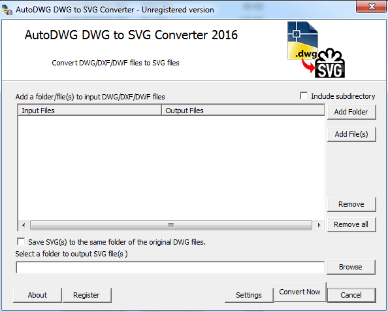Screen dimensions: 388x312
Task: Open the Settings dialog
Action: [249, 295]
